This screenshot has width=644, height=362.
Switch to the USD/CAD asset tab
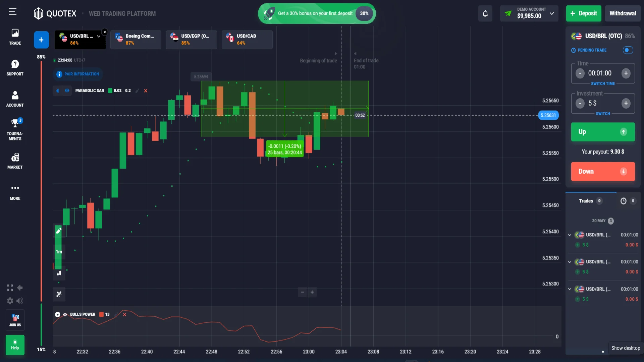pyautogui.click(x=247, y=40)
